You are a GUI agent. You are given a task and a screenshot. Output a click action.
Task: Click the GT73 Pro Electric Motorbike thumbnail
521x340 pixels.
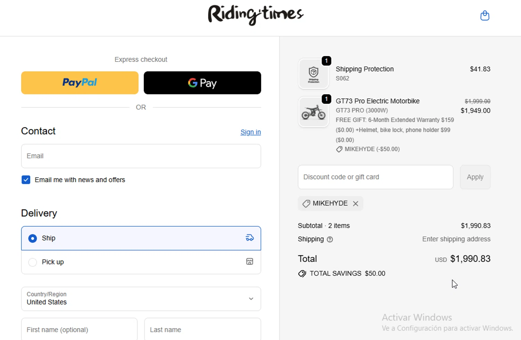tap(314, 112)
